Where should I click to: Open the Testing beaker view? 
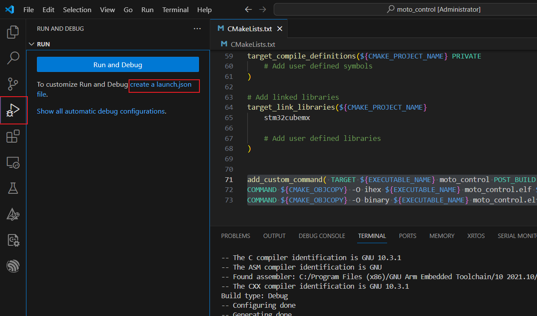click(x=13, y=188)
